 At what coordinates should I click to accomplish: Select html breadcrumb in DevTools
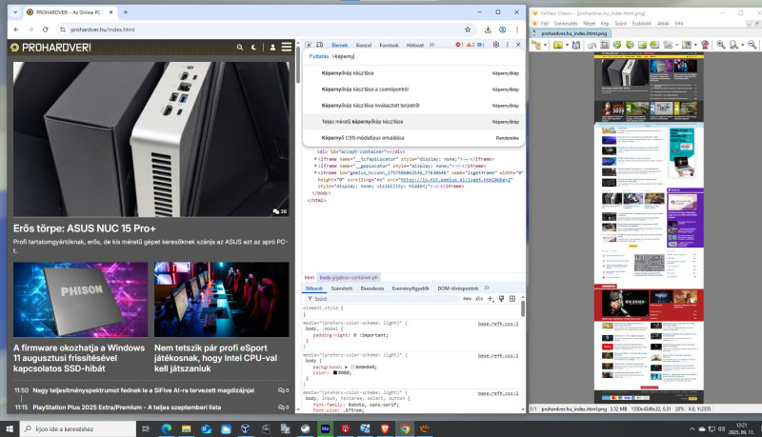(309, 278)
